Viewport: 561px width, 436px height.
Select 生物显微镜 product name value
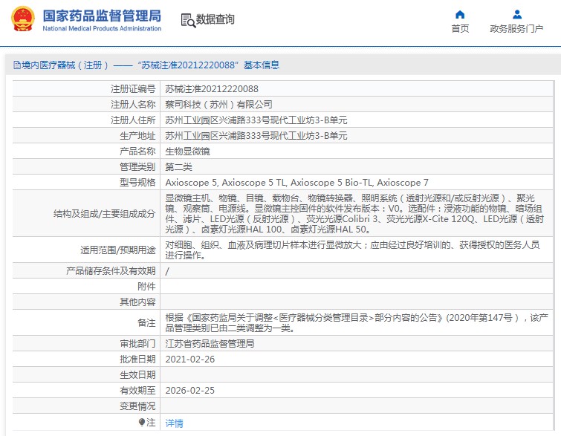pos(187,152)
